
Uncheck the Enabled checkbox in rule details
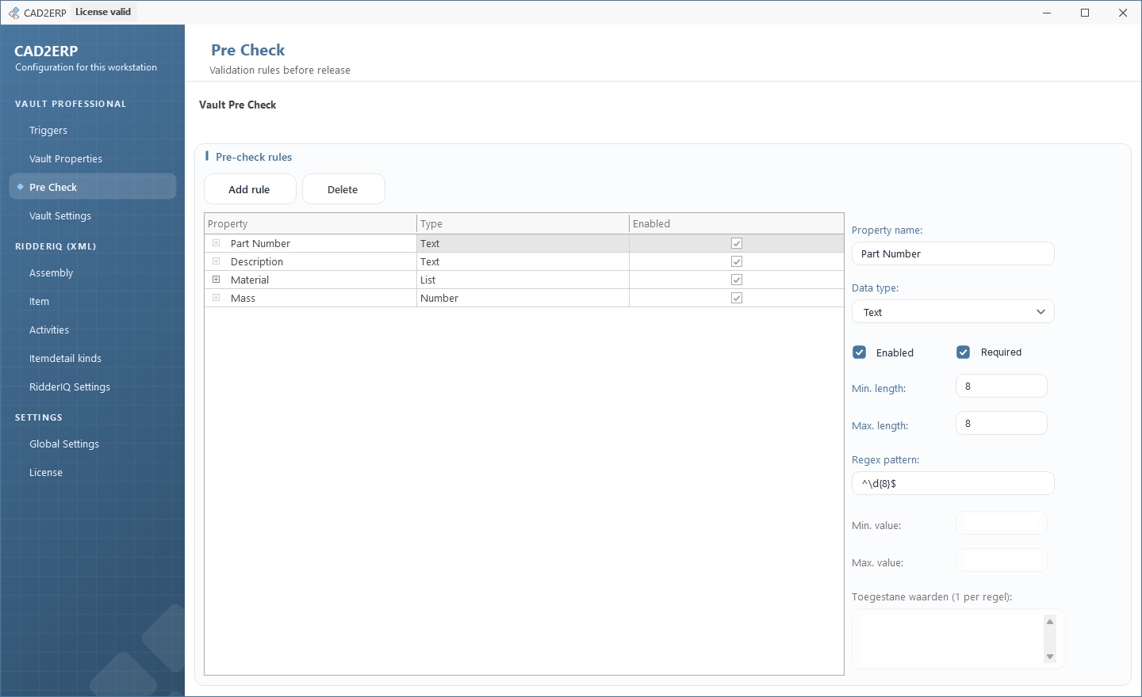[x=859, y=352]
